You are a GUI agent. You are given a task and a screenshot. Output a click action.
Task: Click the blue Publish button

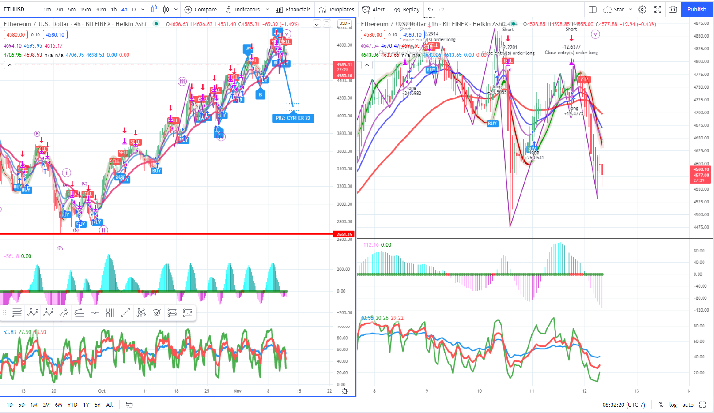696,9
